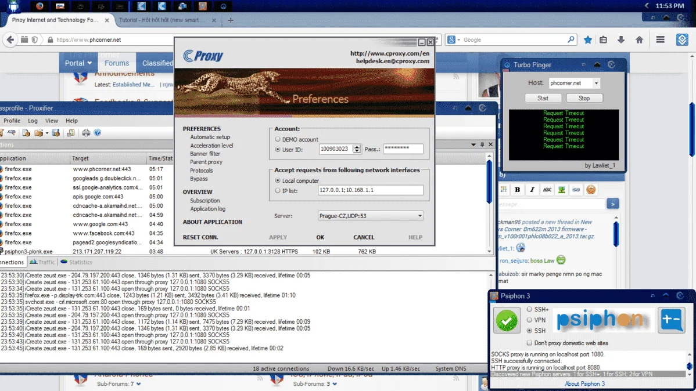The width and height of the screenshot is (696, 391).
Task: Click the bookmark star icon in Firefox
Action: 588,40
